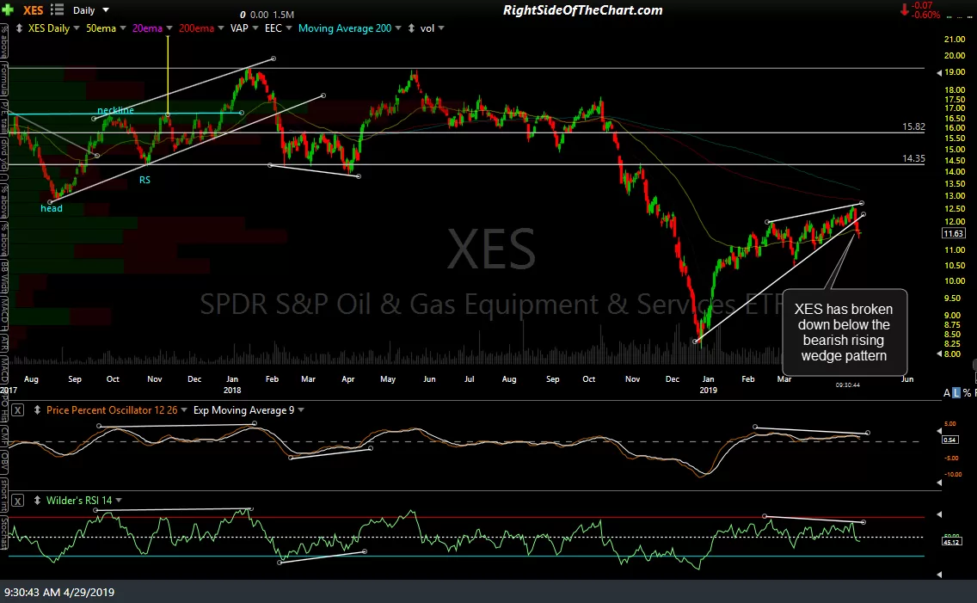Click the 9:30:43 AM 4/29/2019 timestamp
Viewport: 977px width, 603px height.
click(60, 592)
